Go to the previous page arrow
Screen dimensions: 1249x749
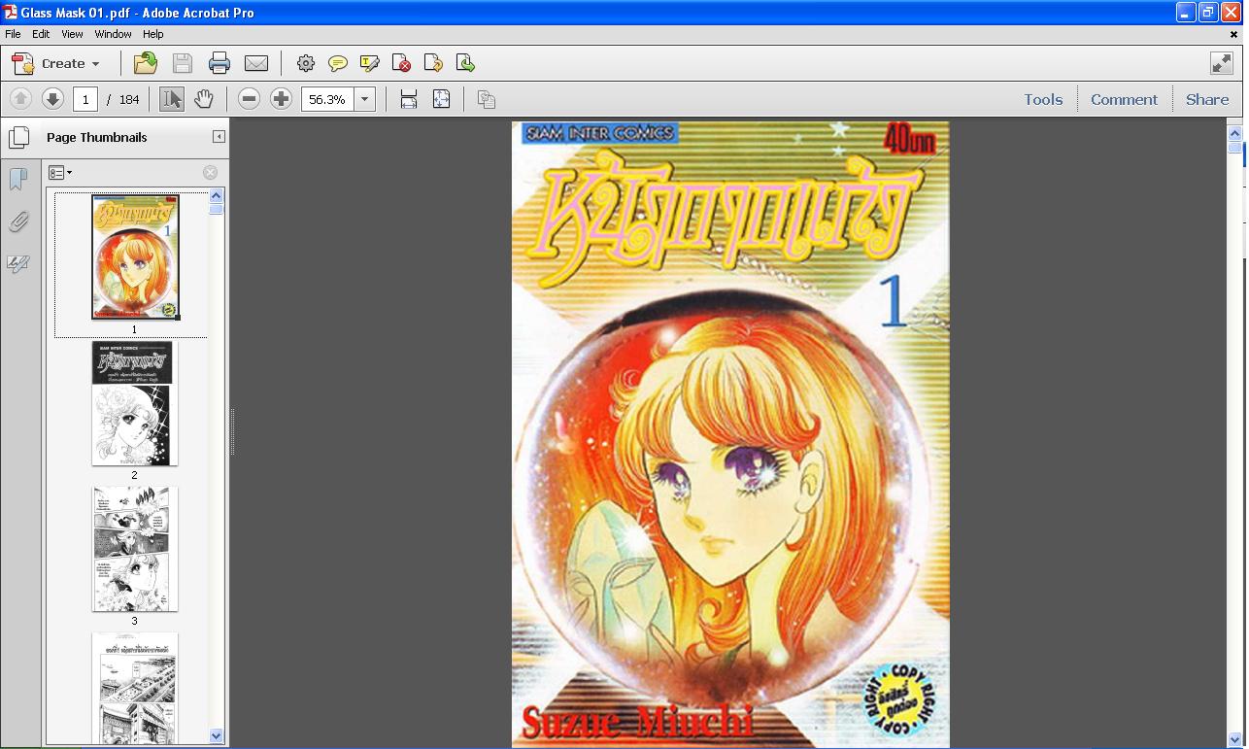point(20,98)
